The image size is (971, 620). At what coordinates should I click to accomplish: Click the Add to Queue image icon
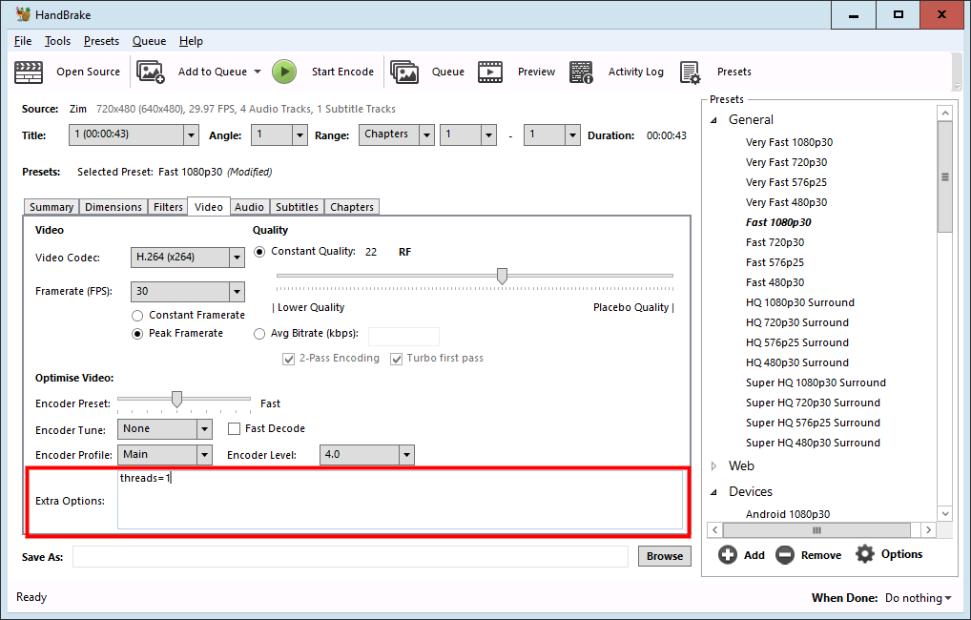click(151, 72)
